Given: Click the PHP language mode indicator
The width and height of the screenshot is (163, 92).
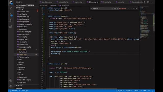Looking at the screenshot, I should pos(145,91).
